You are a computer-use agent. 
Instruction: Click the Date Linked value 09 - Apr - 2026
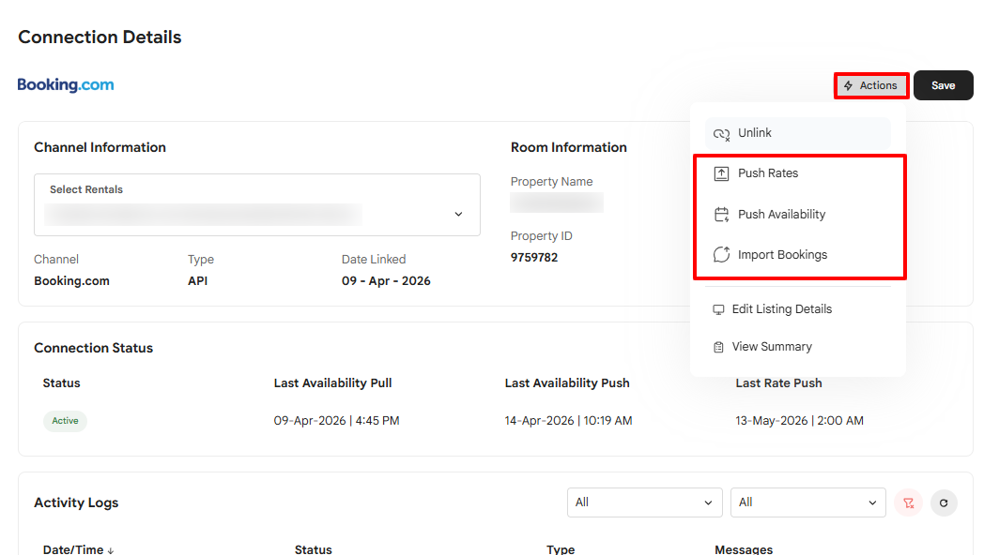[x=386, y=280]
